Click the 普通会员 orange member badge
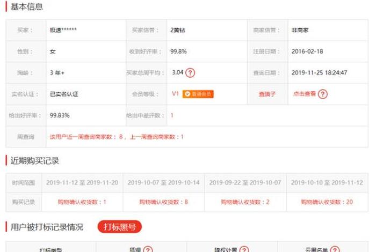Image resolution: width=376 pixels, height=252 pixels. 198,94
